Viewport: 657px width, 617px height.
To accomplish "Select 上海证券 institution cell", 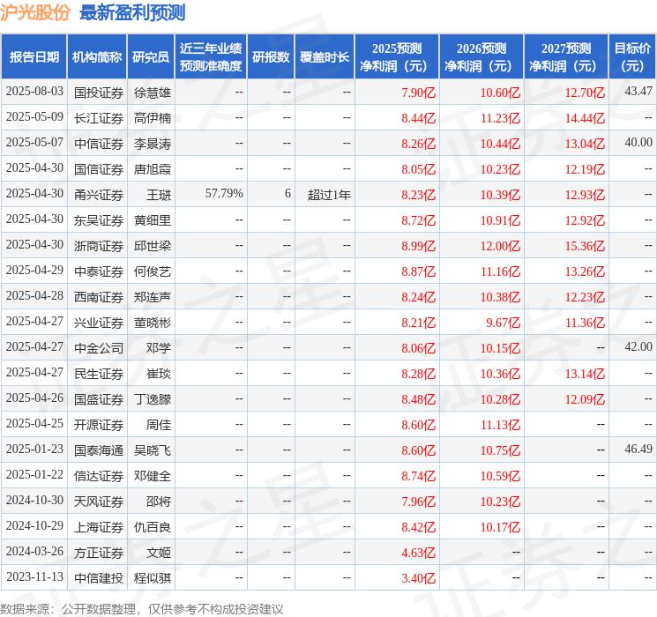I will click(99, 527).
